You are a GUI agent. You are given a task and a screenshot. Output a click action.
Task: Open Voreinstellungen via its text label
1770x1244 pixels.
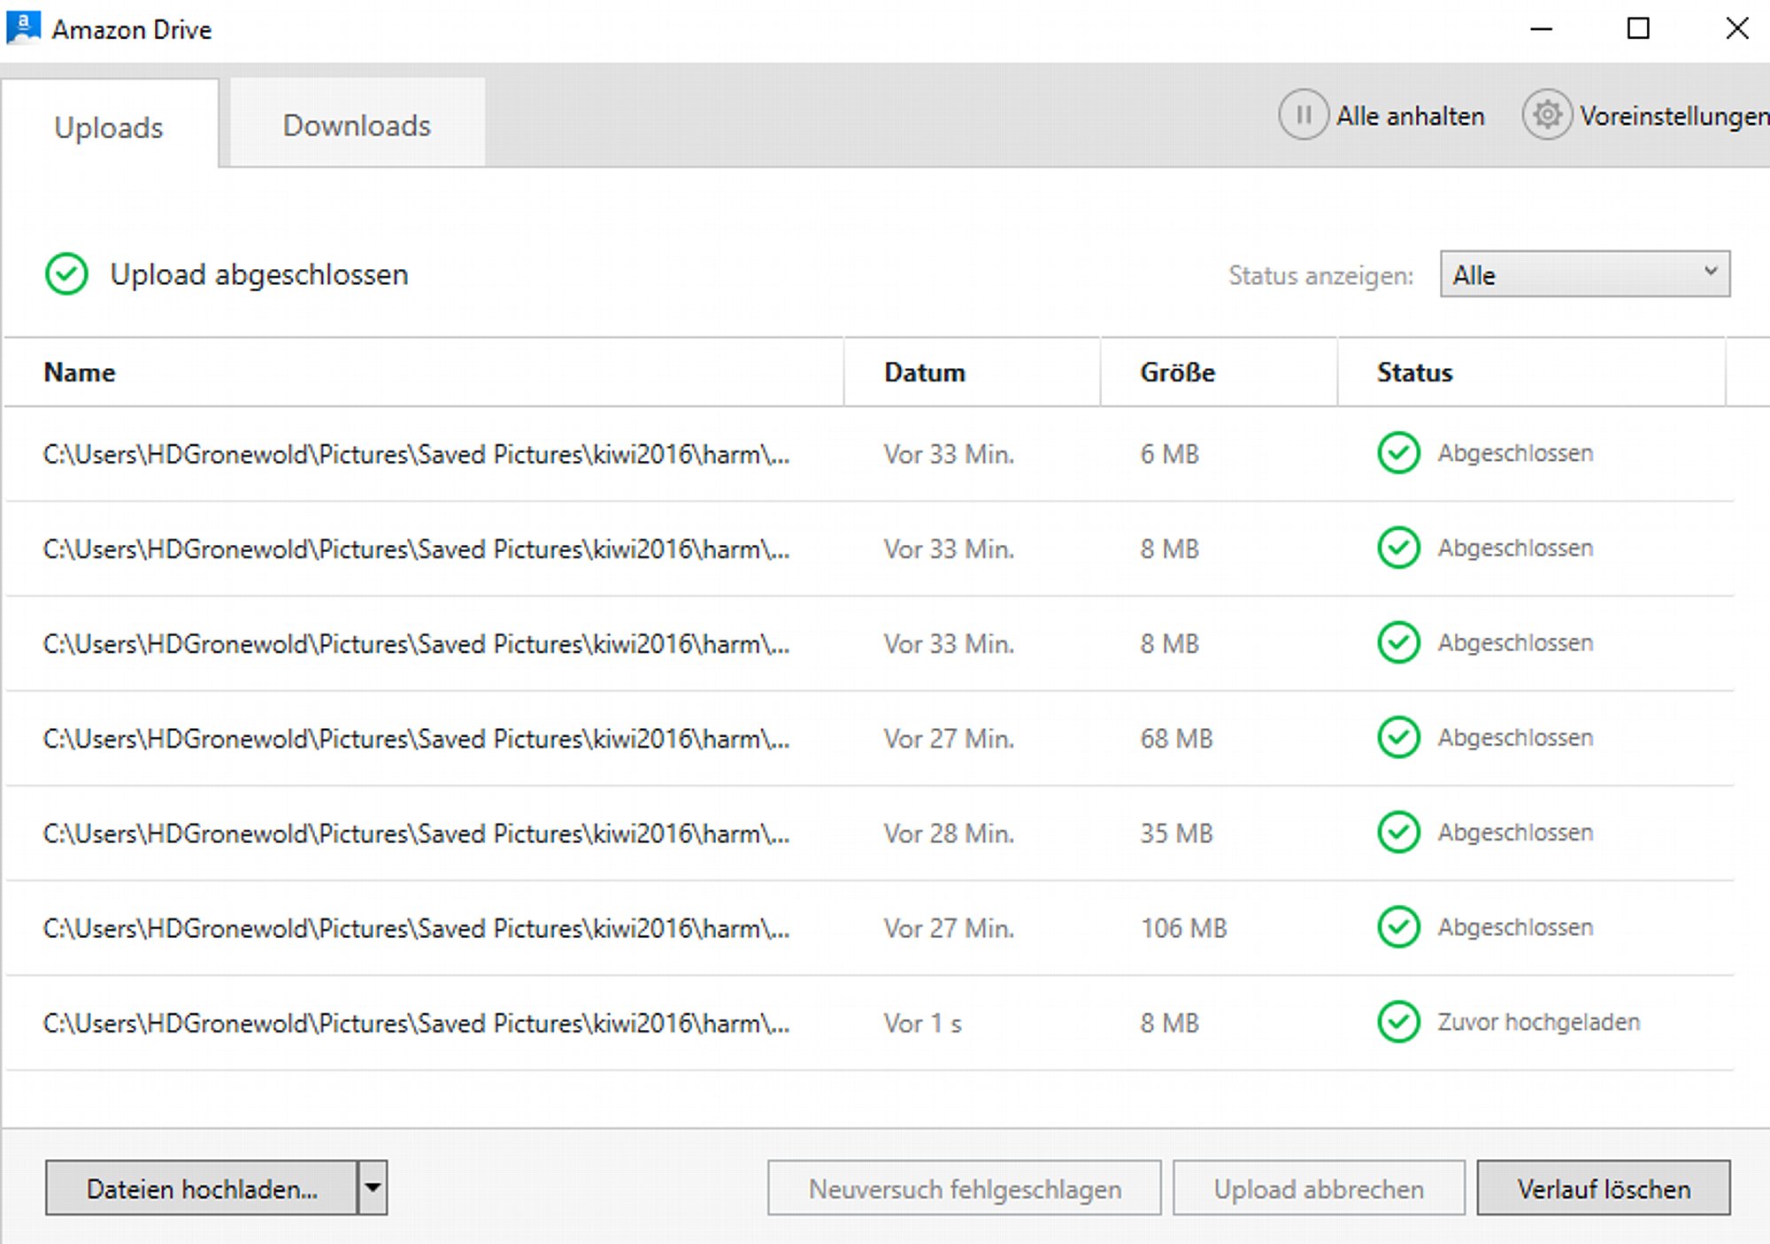point(1674,116)
